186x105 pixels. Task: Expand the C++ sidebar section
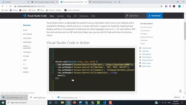(24, 64)
